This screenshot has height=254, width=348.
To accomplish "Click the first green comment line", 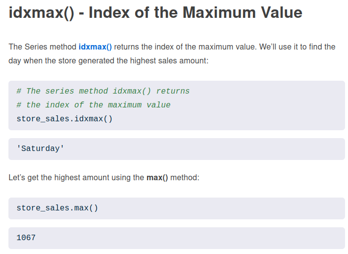I will click(103, 91).
